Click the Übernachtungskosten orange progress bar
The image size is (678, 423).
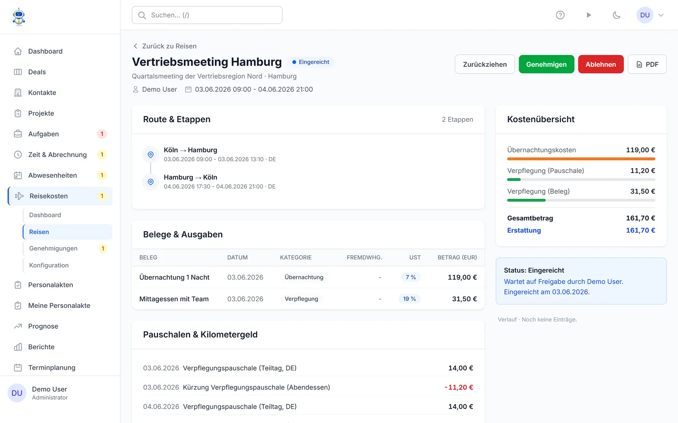[x=581, y=159]
